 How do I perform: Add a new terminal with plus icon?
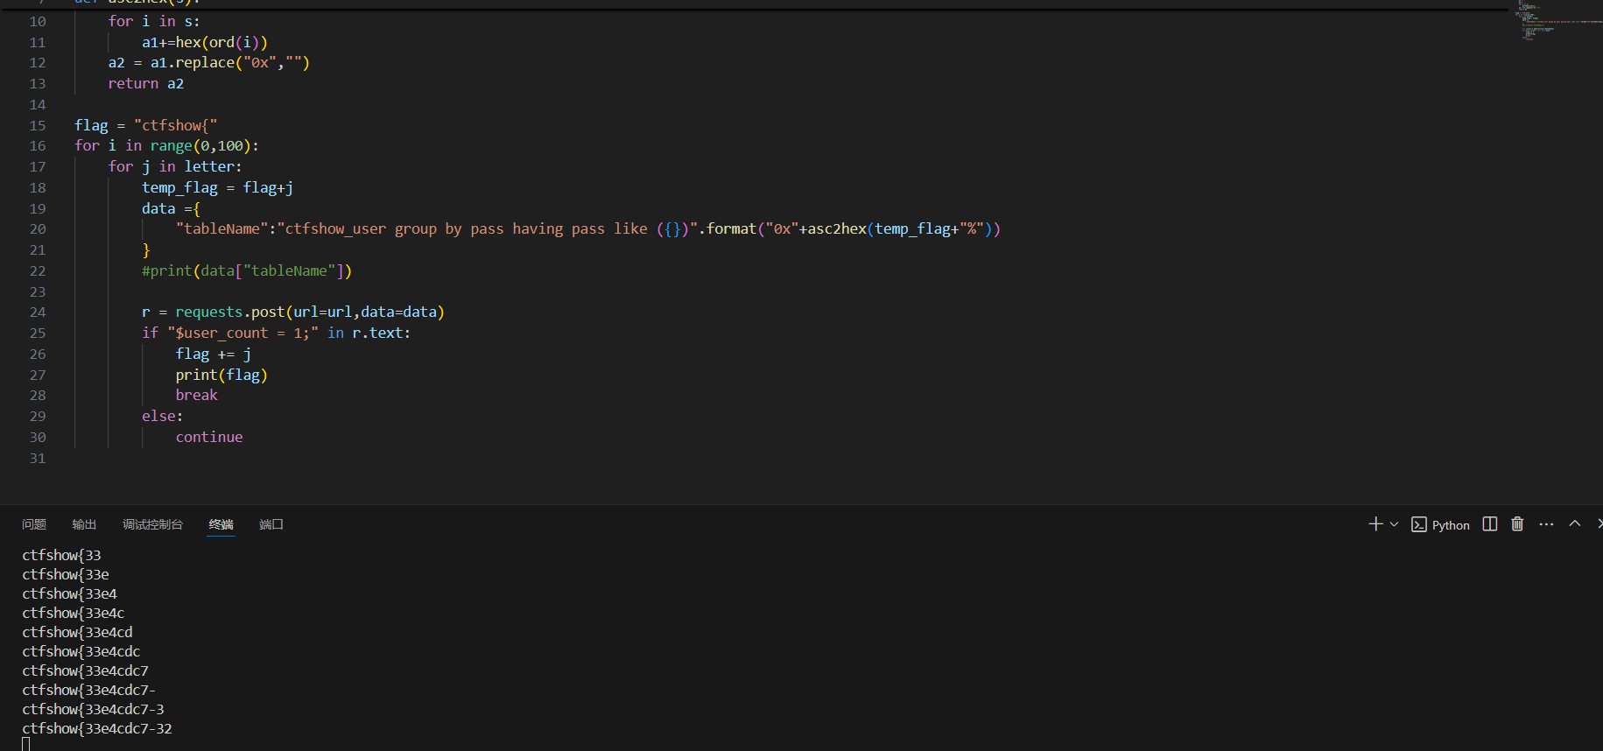[x=1375, y=524]
